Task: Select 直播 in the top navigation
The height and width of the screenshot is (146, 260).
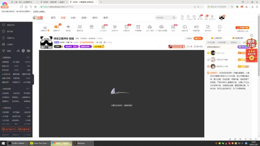Action: [63, 18]
